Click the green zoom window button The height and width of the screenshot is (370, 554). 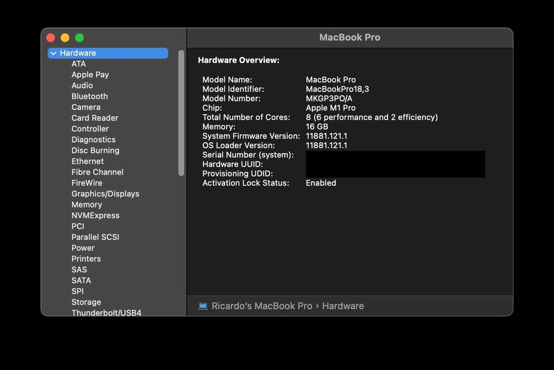79,38
